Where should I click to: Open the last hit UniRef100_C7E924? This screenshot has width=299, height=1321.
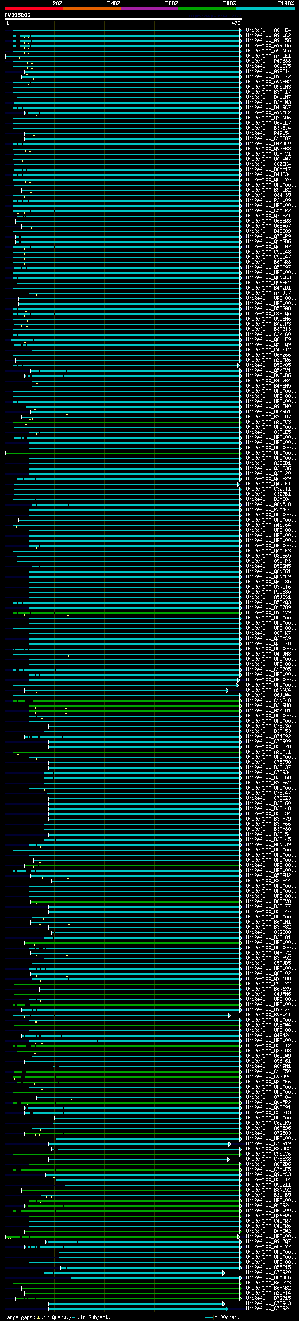[268, 1309]
